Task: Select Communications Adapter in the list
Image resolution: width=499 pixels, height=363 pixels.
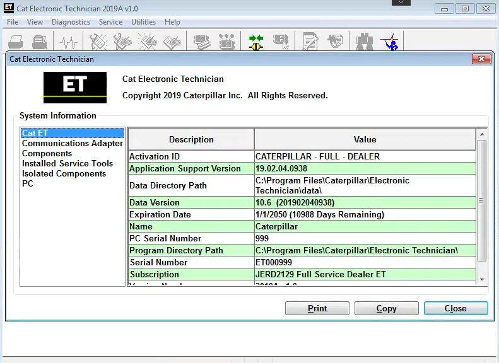Action: tap(73, 143)
